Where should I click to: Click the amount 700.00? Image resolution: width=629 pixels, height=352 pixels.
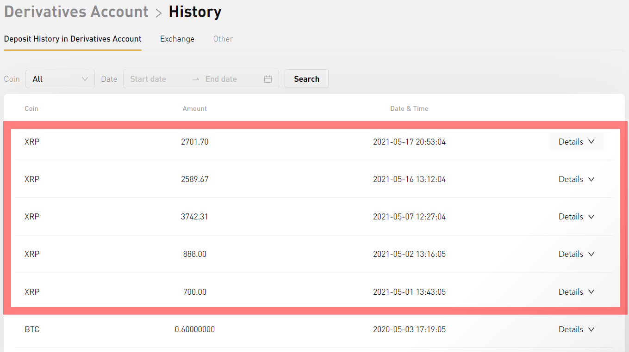[x=195, y=292]
